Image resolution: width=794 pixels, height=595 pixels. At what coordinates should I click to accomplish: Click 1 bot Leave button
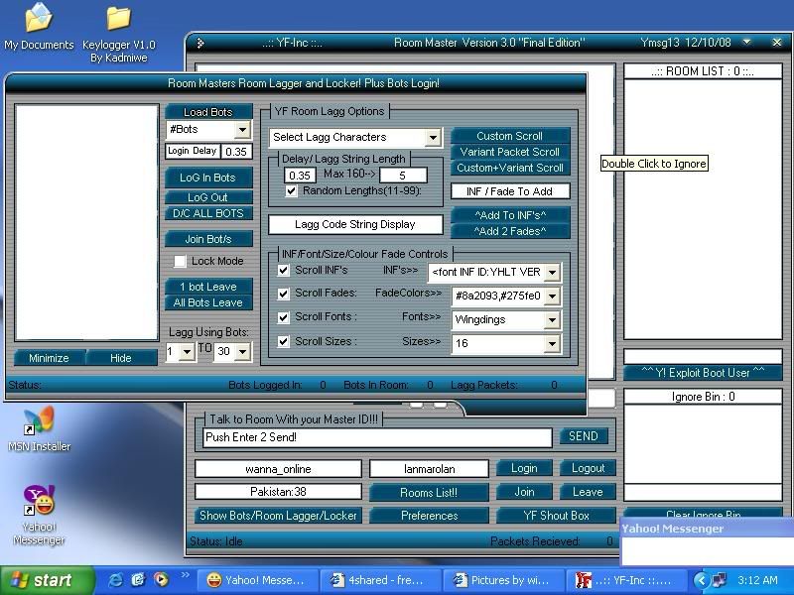pyautogui.click(x=208, y=287)
